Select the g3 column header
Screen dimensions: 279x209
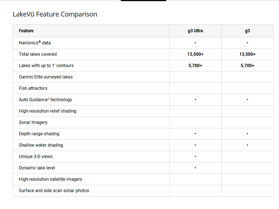coord(247,31)
